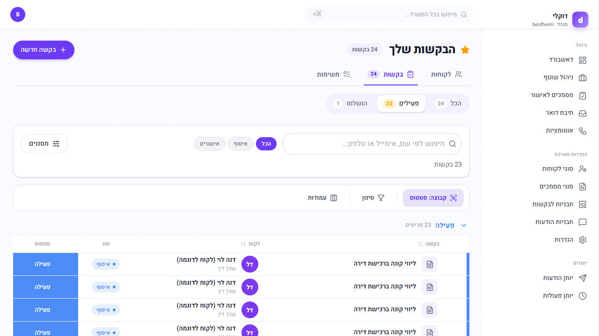
Task: Select the הושלמו 1 status filter
Action: [x=351, y=104]
